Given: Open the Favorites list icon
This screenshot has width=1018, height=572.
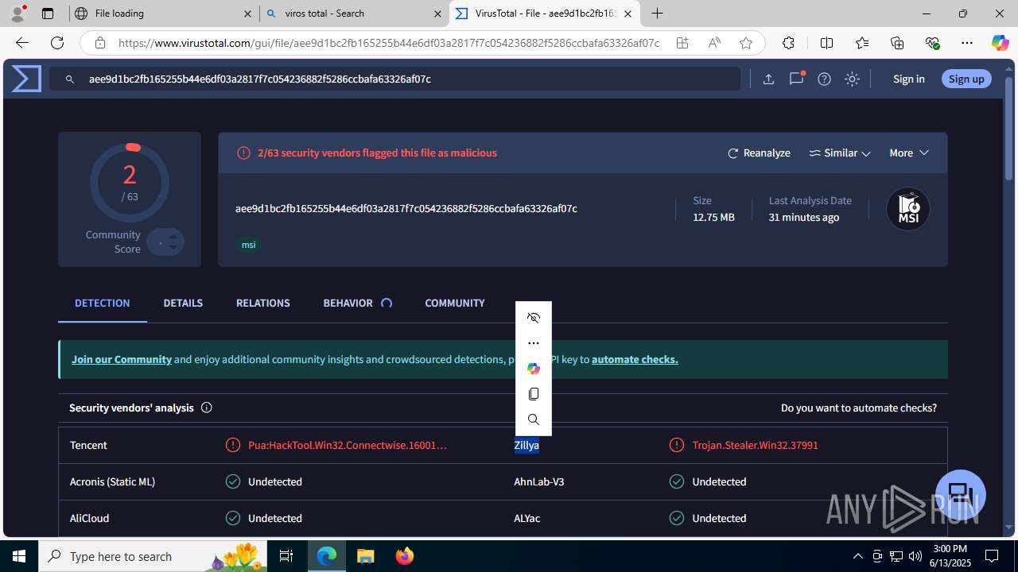Looking at the screenshot, I should pyautogui.click(x=862, y=43).
